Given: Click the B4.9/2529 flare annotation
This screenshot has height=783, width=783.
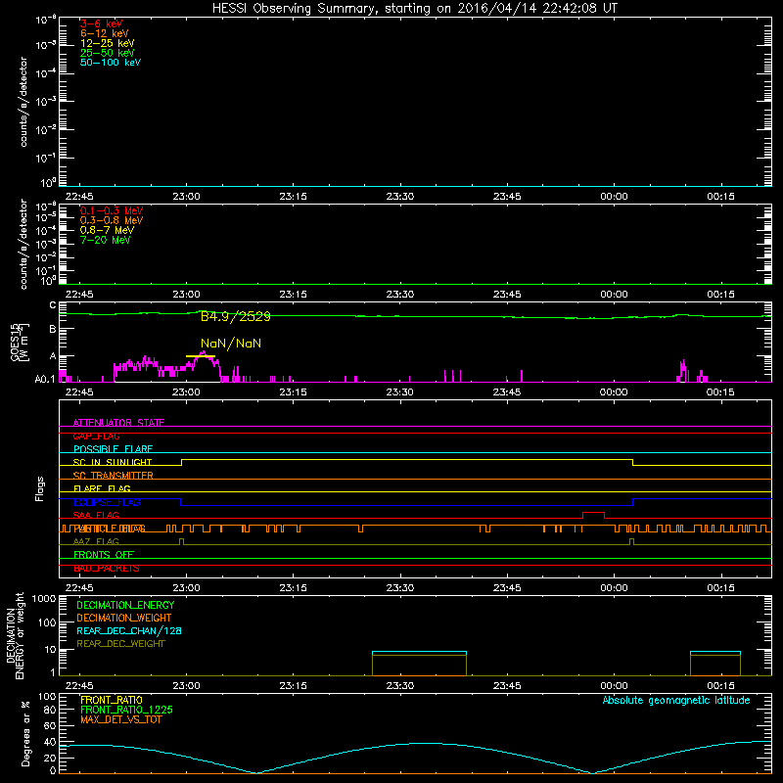Looking at the screenshot, I should pyautogui.click(x=236, y=316).
